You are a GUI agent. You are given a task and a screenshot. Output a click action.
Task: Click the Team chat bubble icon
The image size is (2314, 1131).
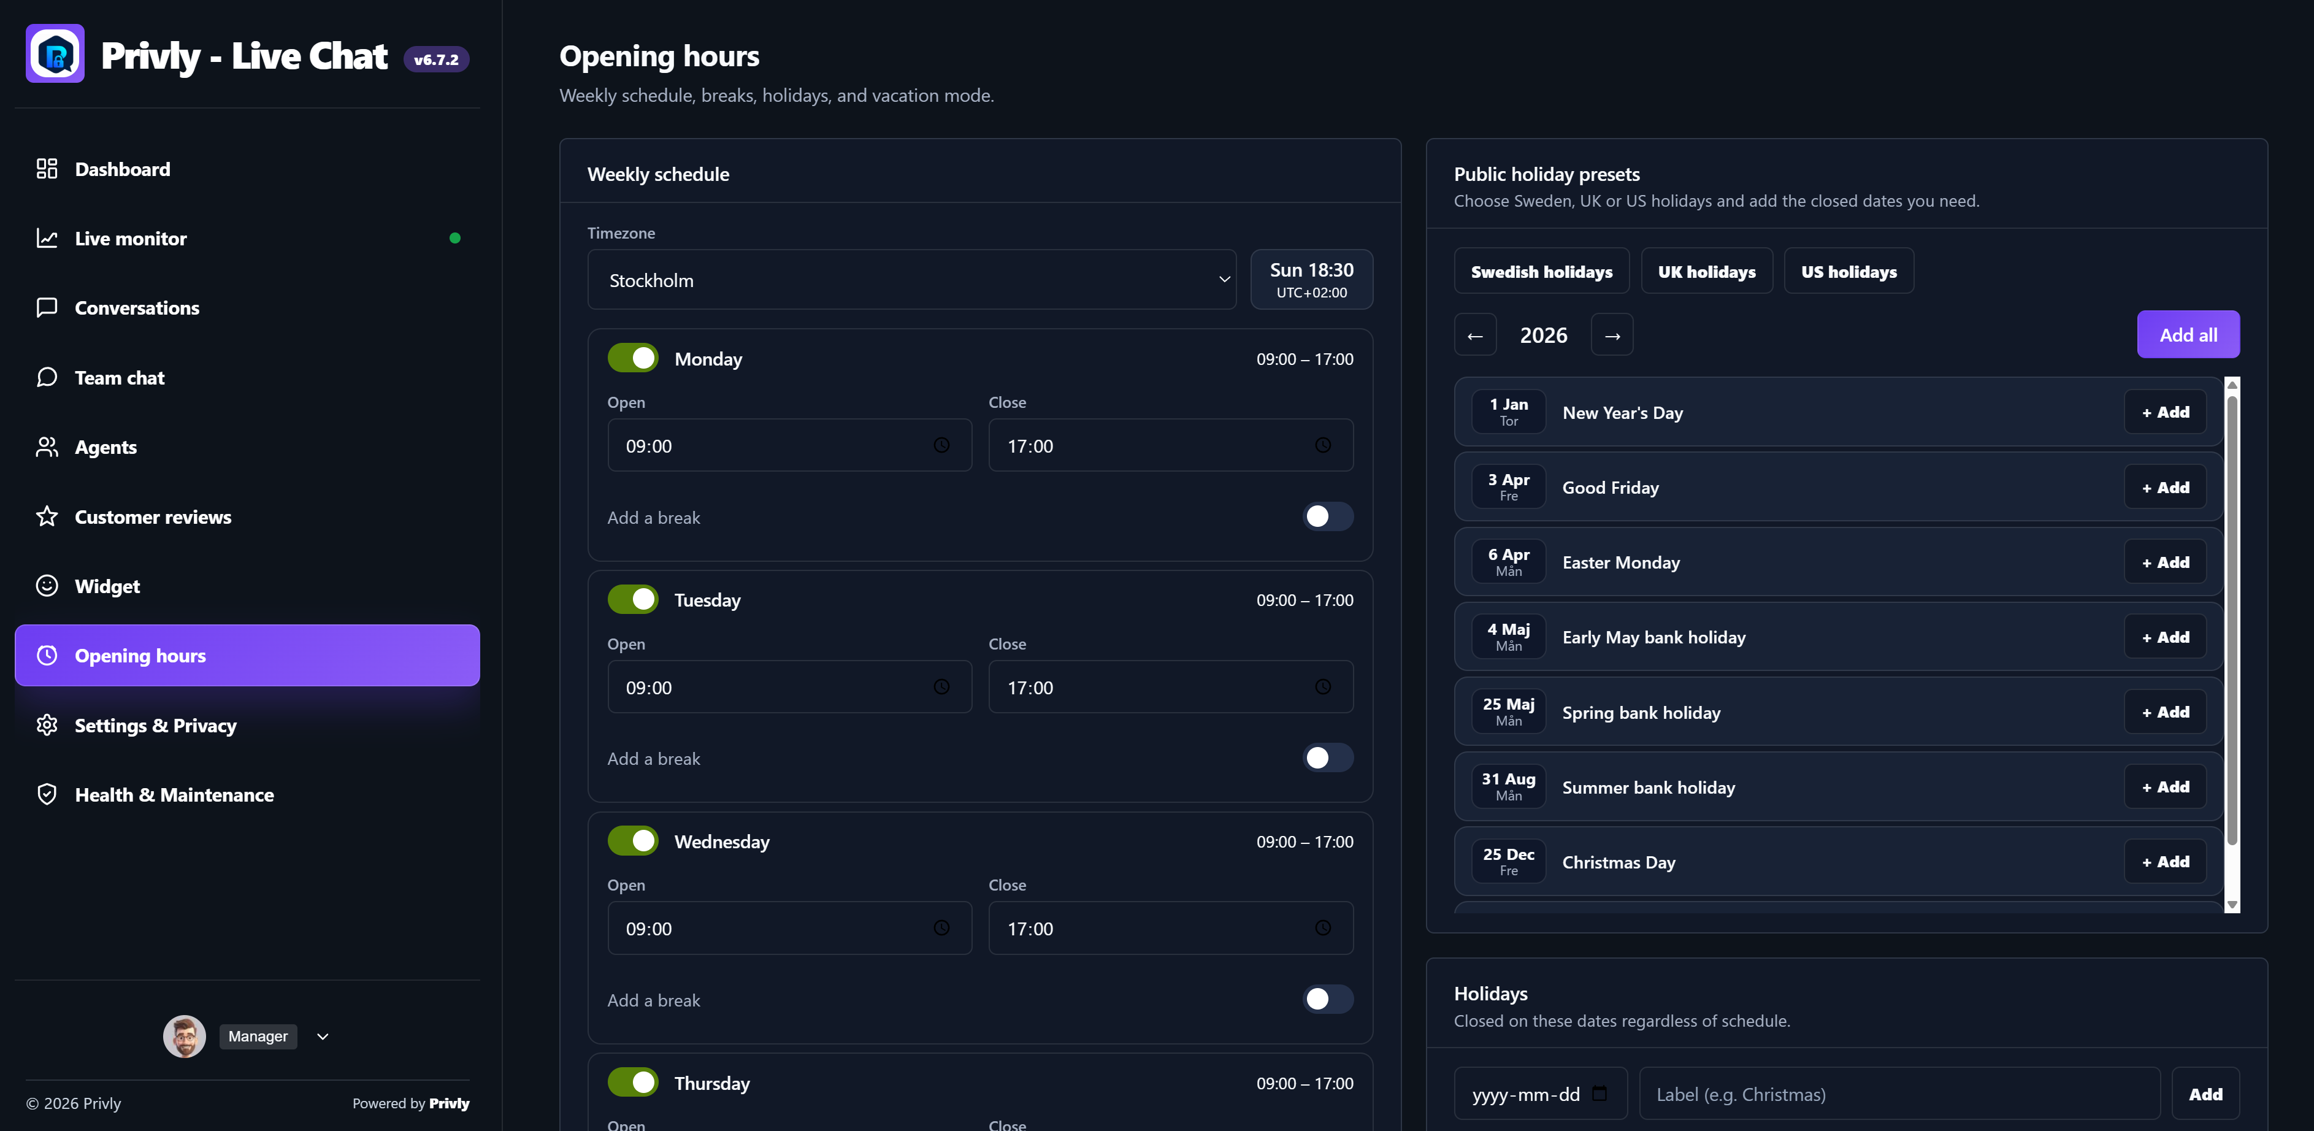point(47,377)
